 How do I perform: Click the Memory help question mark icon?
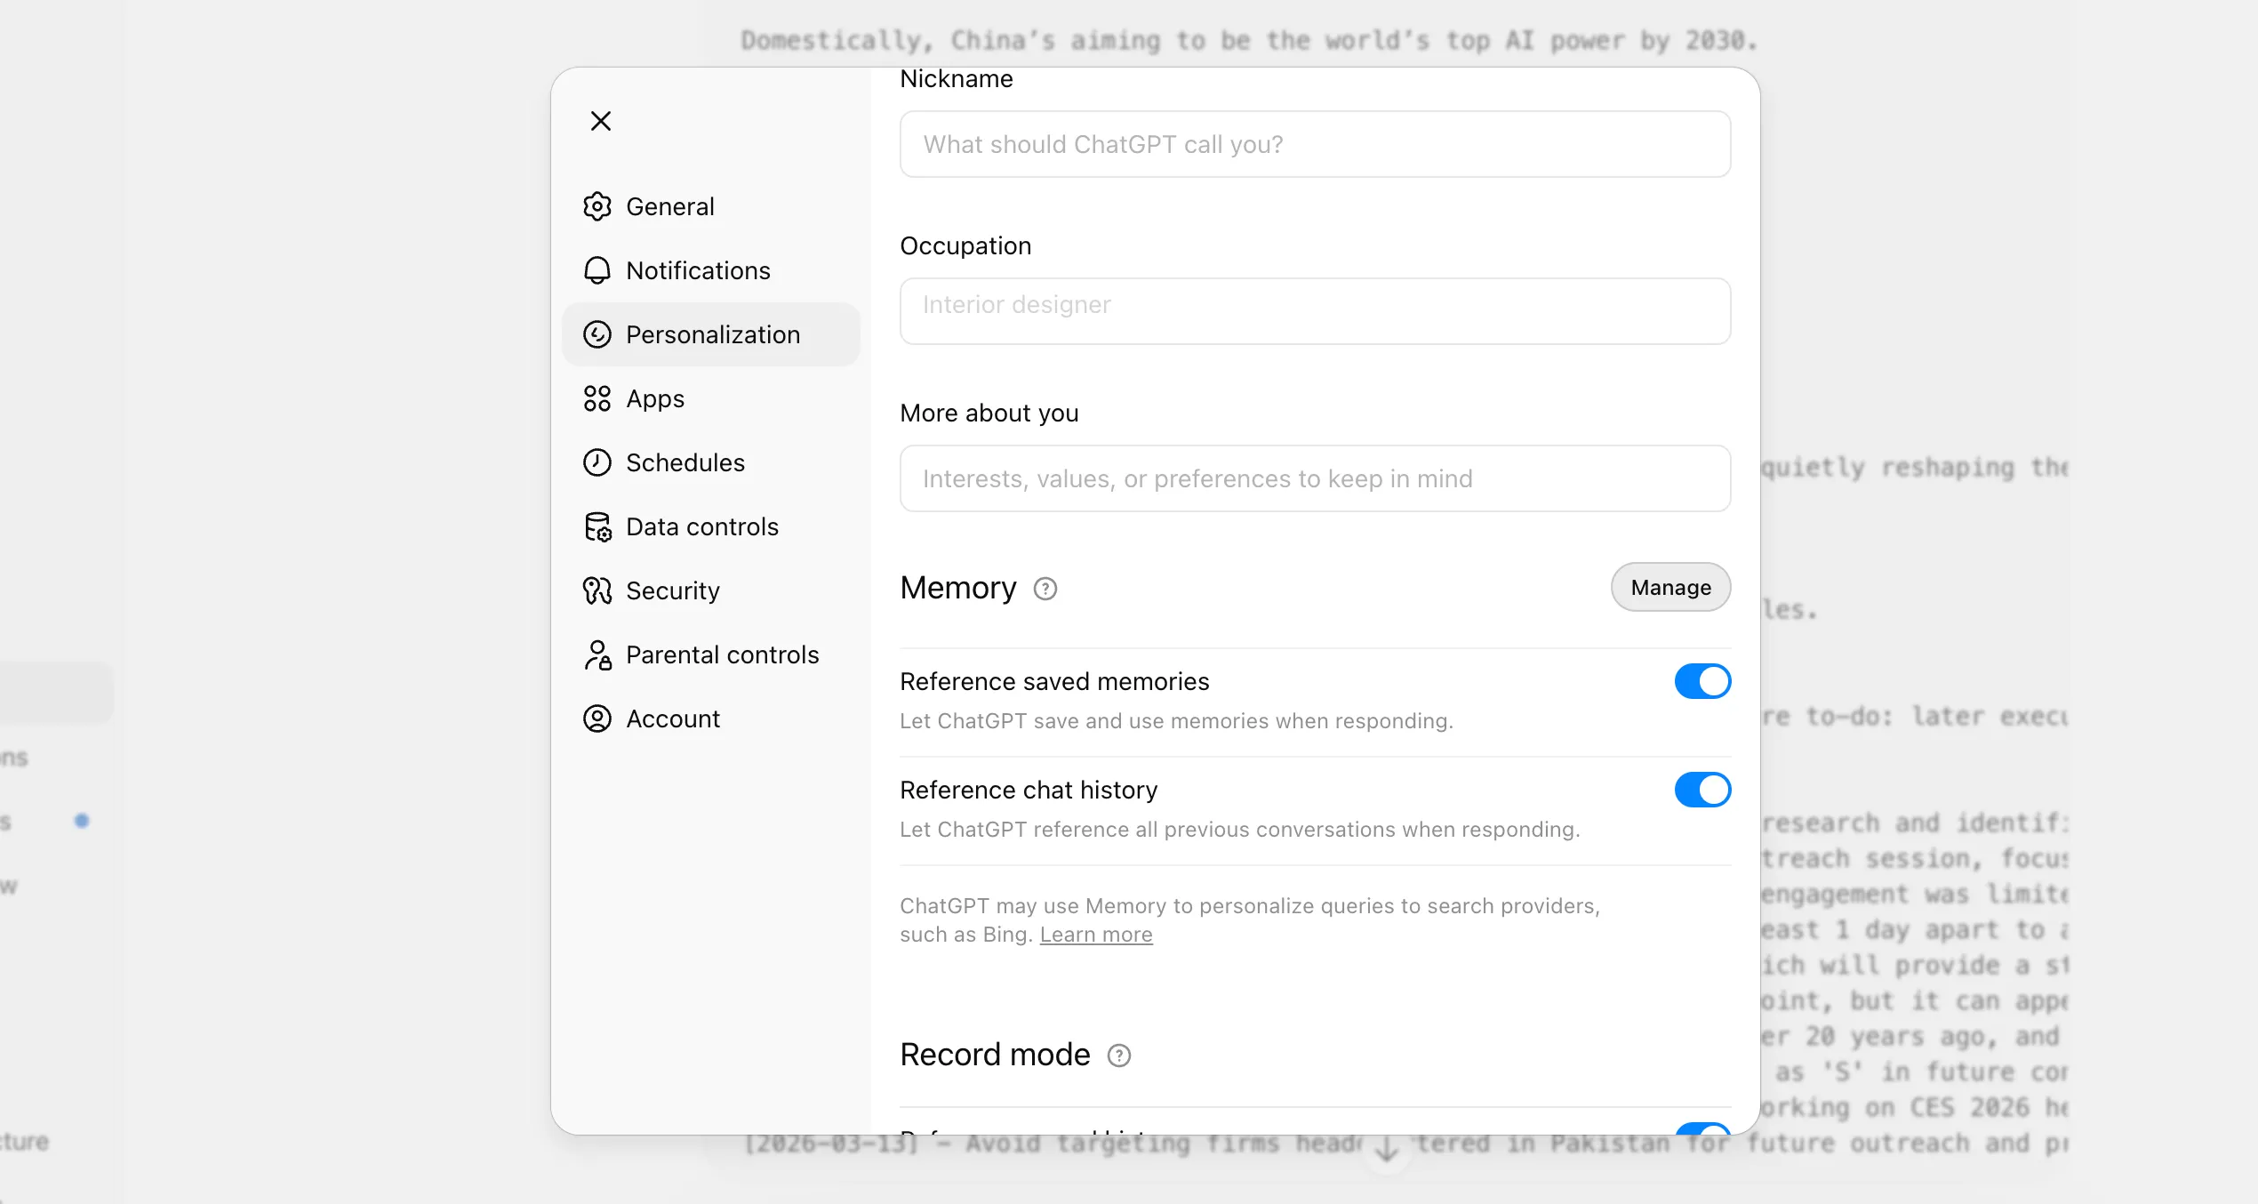pyautogui.click(x=1045, y=589)
